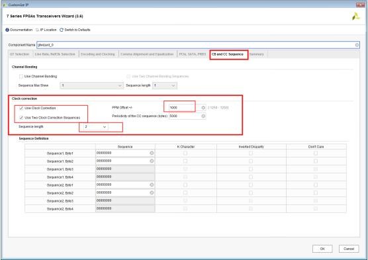Image resolution: width=368 pixels, height=260 pixels.
Task: Click the Sequence 1 Byte 2 input field
Action: tap(125, 161)
